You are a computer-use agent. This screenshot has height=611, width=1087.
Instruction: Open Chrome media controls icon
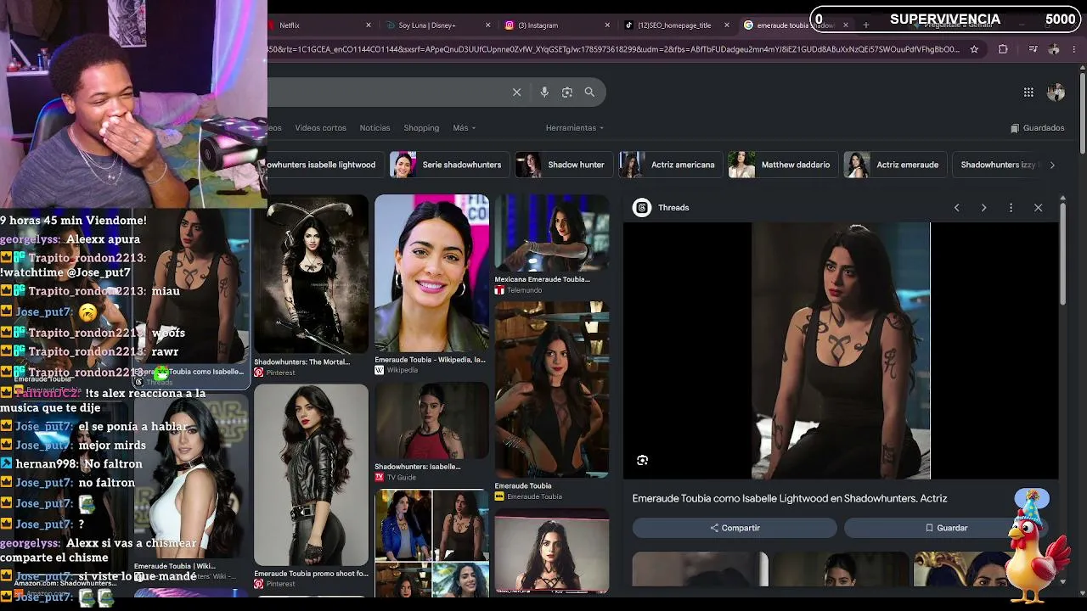(1033, 49)
